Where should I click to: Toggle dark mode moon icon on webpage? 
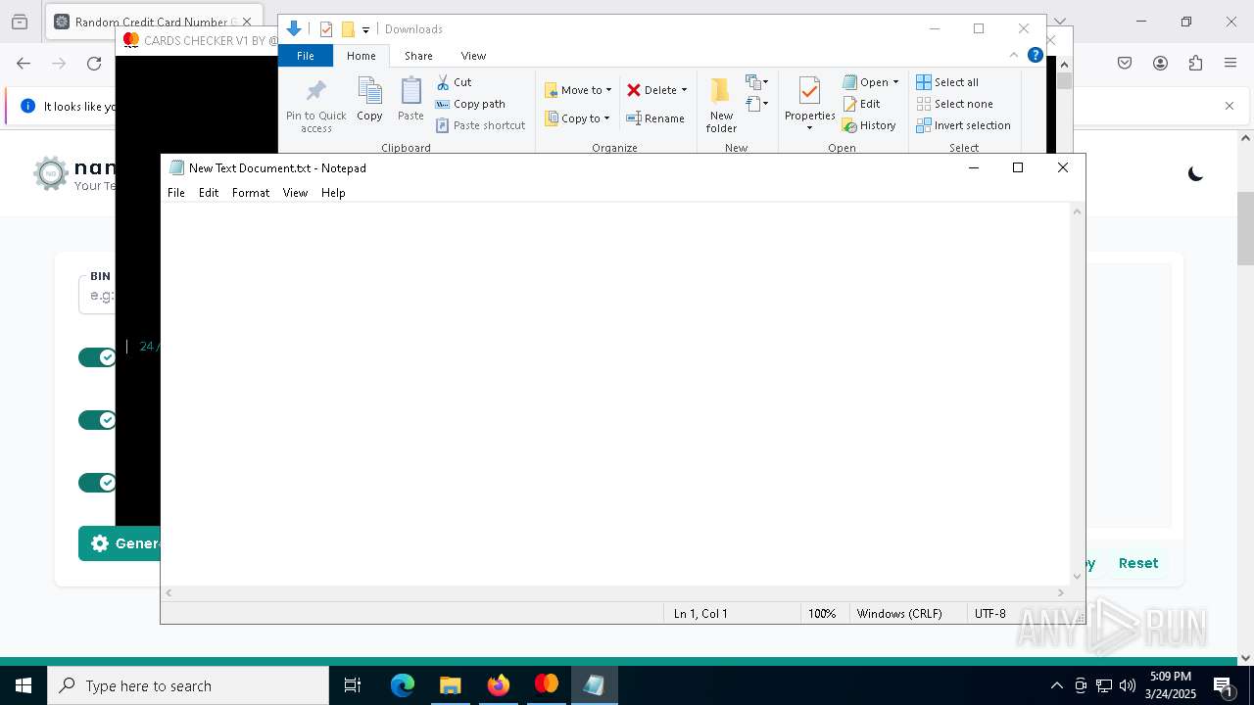1195,174
